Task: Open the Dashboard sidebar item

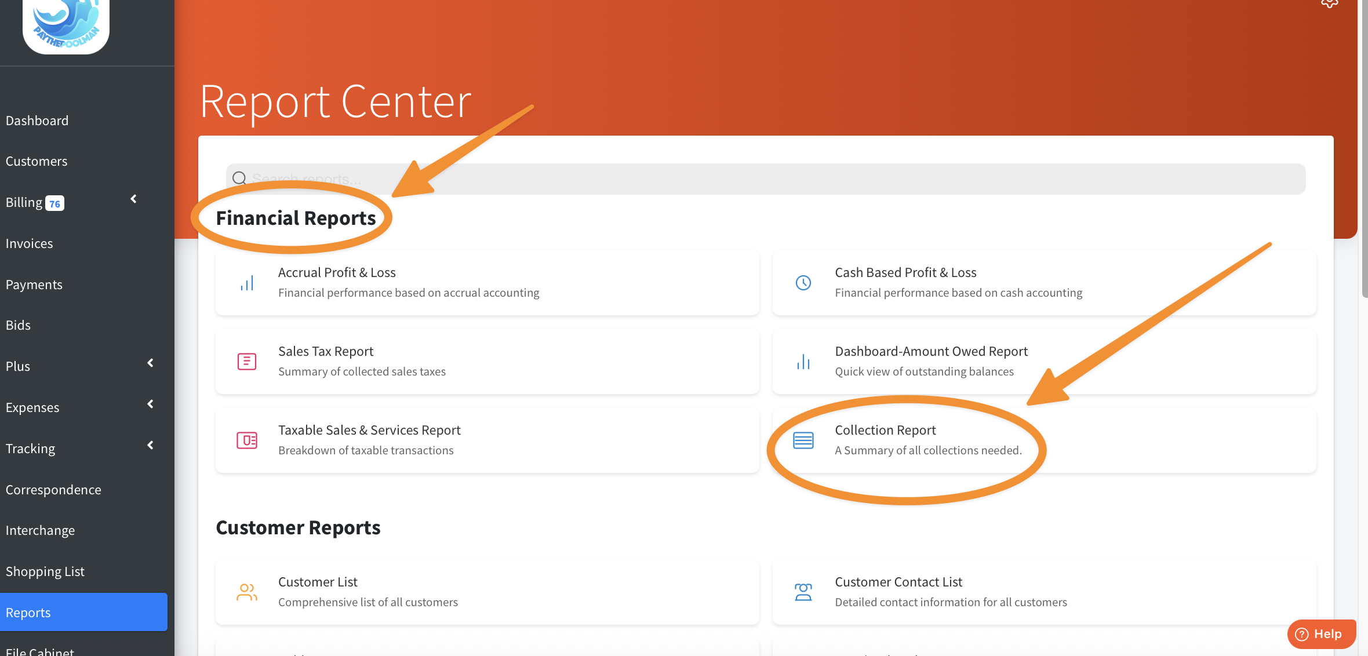Action: point(37,121)
